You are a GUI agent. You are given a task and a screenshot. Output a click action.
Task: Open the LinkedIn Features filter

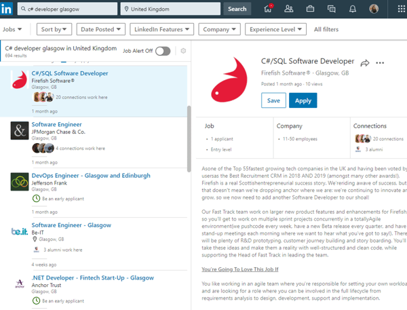click(161, 29)
